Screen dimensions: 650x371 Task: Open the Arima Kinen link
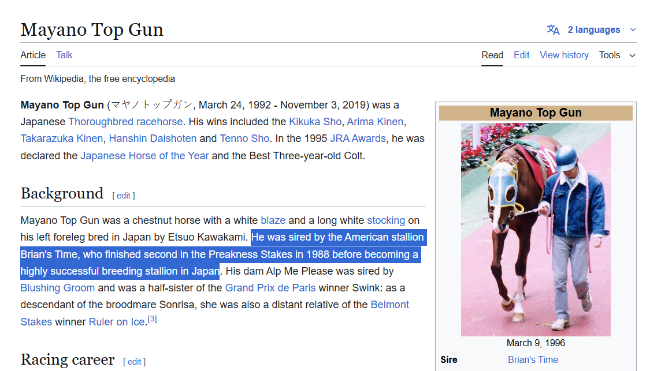pos(375,122)
